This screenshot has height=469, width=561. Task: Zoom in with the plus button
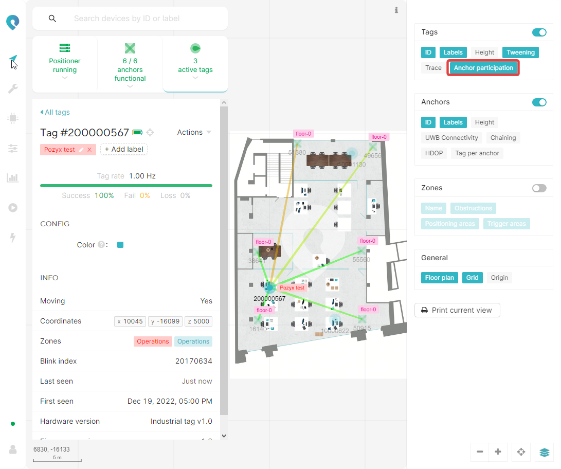498,452
